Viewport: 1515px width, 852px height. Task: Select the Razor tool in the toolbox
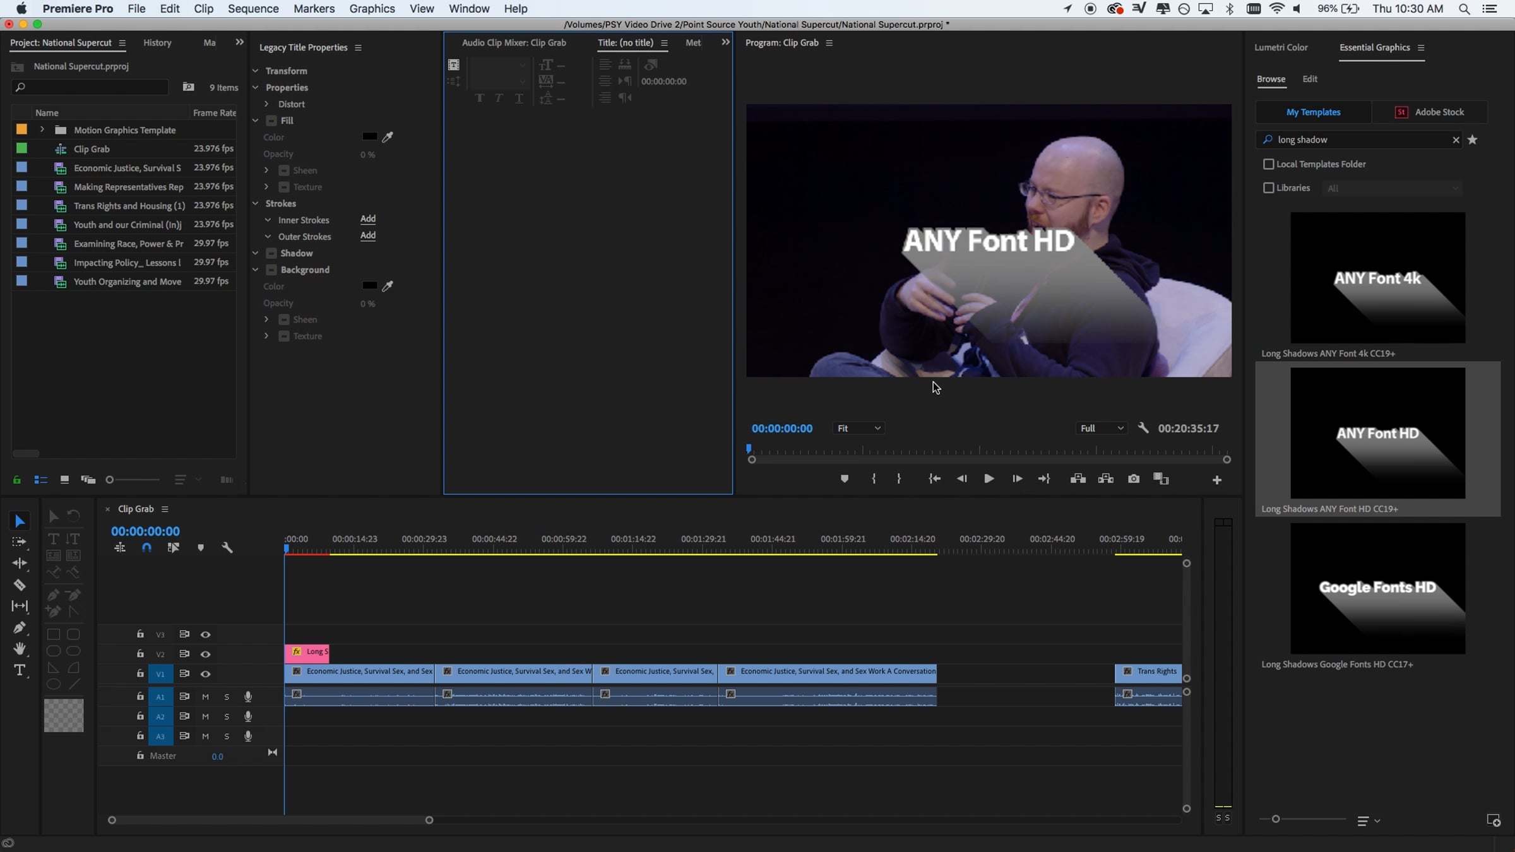point(20,585)
